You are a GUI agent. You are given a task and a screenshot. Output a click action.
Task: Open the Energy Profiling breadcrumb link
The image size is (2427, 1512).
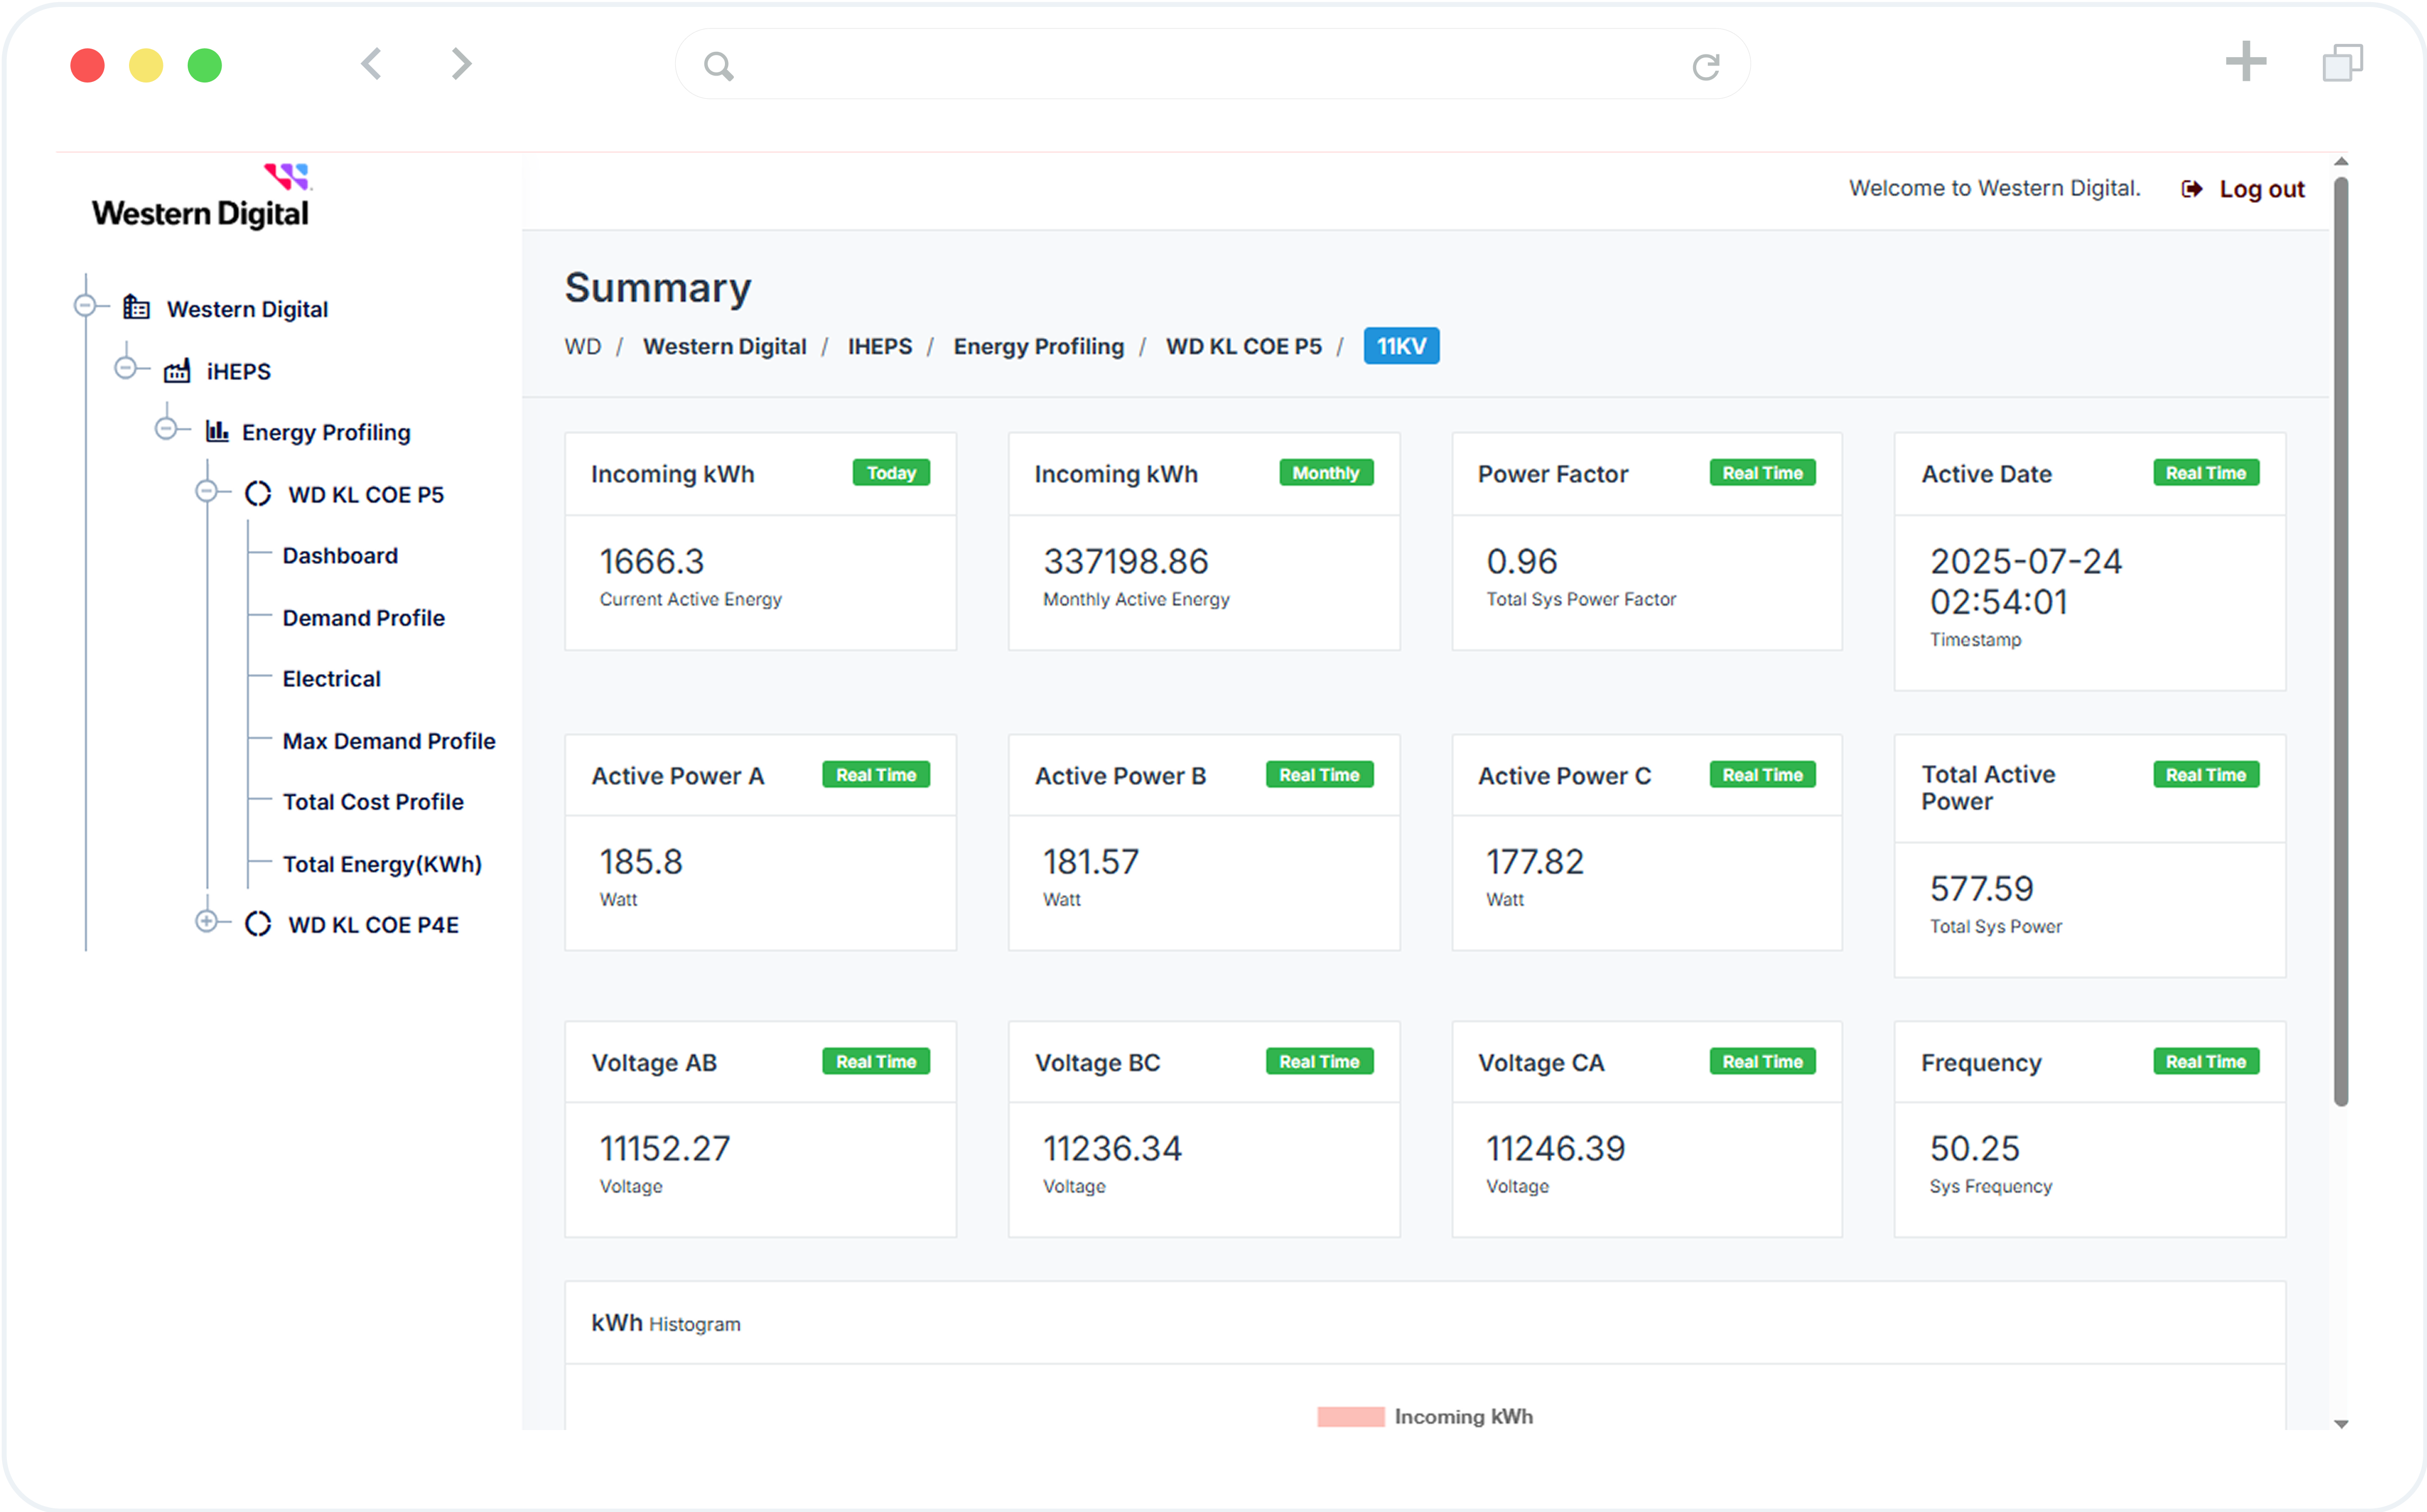1038,346
